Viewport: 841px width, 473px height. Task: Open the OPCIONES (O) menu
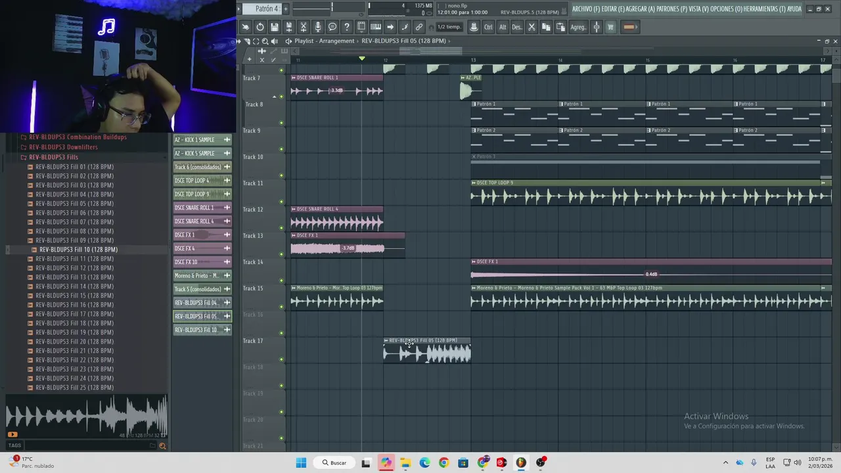coord(726,9)
